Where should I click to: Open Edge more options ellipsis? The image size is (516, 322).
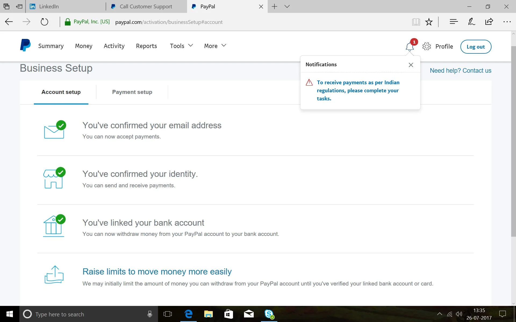click(507, 22)
